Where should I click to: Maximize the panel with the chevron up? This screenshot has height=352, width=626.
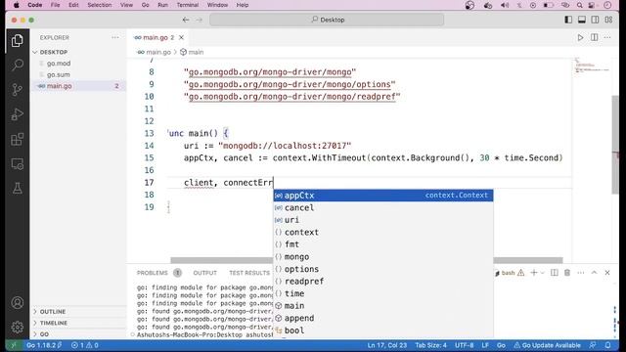[594, 273]
